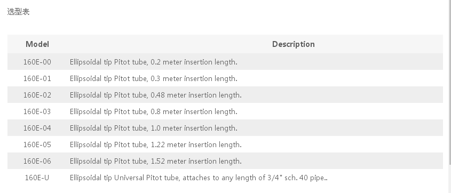This screenshot has width=451, height=193.
Task: Click the 1.0 meter insertion length description
Action: 154,128
